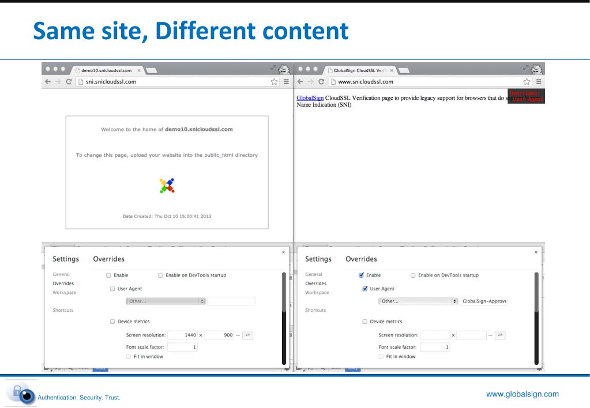
Task: Click the GlobalSign eye logo in footer
Action: click(21, 394)
